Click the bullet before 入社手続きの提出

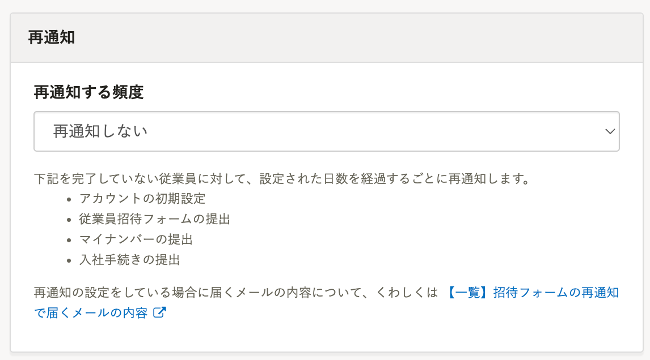click(69, 260)
